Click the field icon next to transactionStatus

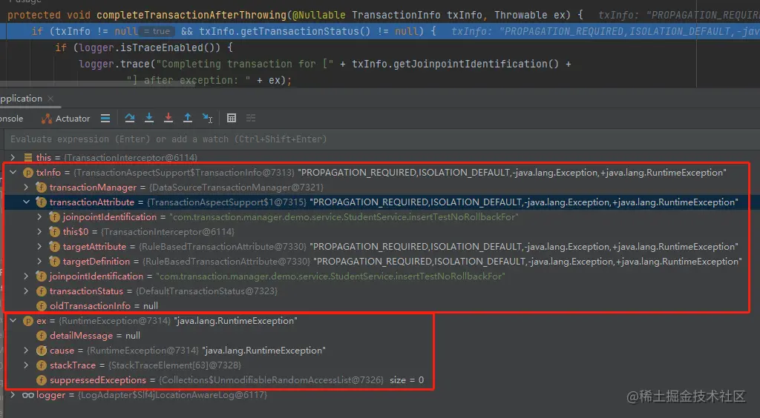tap(42, 291)
